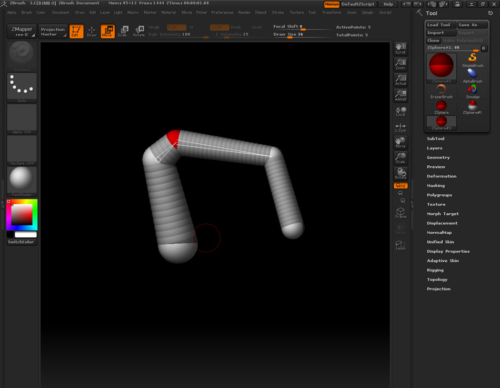Viewport: 500px width, 388px height.
Task: Click the Load Tool button
Action: pos(441,25)
